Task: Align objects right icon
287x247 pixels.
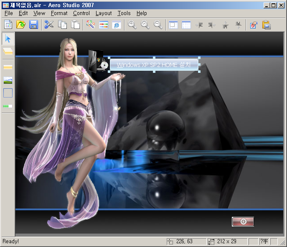Action: 212,25
